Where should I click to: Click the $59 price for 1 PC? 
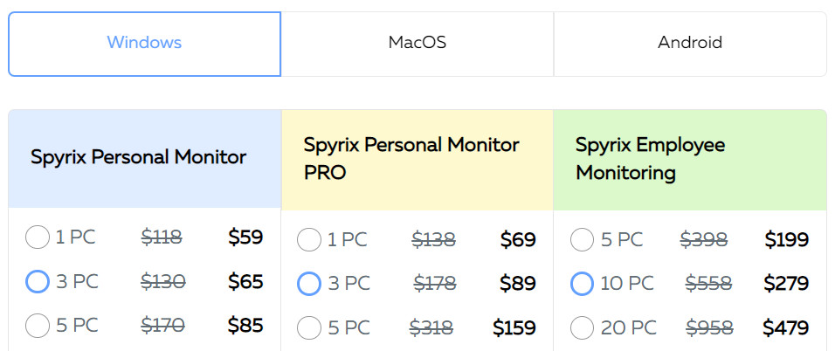pos(245,237)
